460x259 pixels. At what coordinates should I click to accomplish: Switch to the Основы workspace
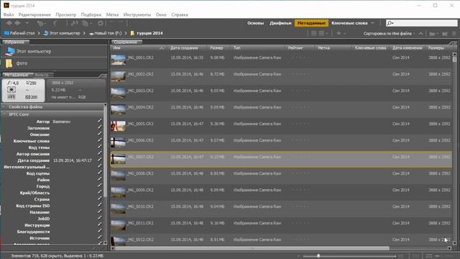(x=255, y=23)
